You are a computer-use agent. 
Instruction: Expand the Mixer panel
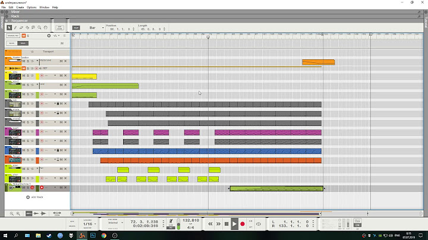(7, 12)
